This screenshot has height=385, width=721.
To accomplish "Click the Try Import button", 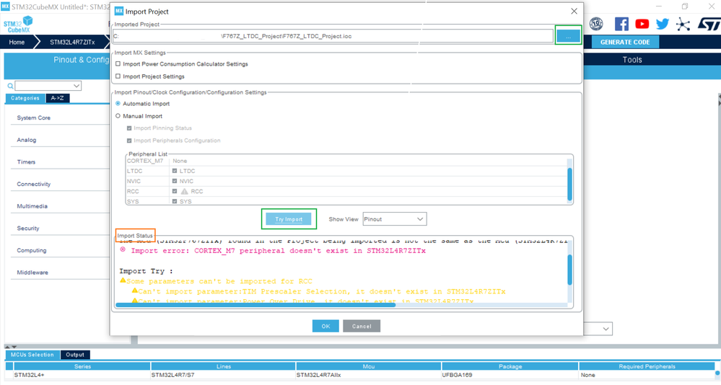I will [289, 219].
